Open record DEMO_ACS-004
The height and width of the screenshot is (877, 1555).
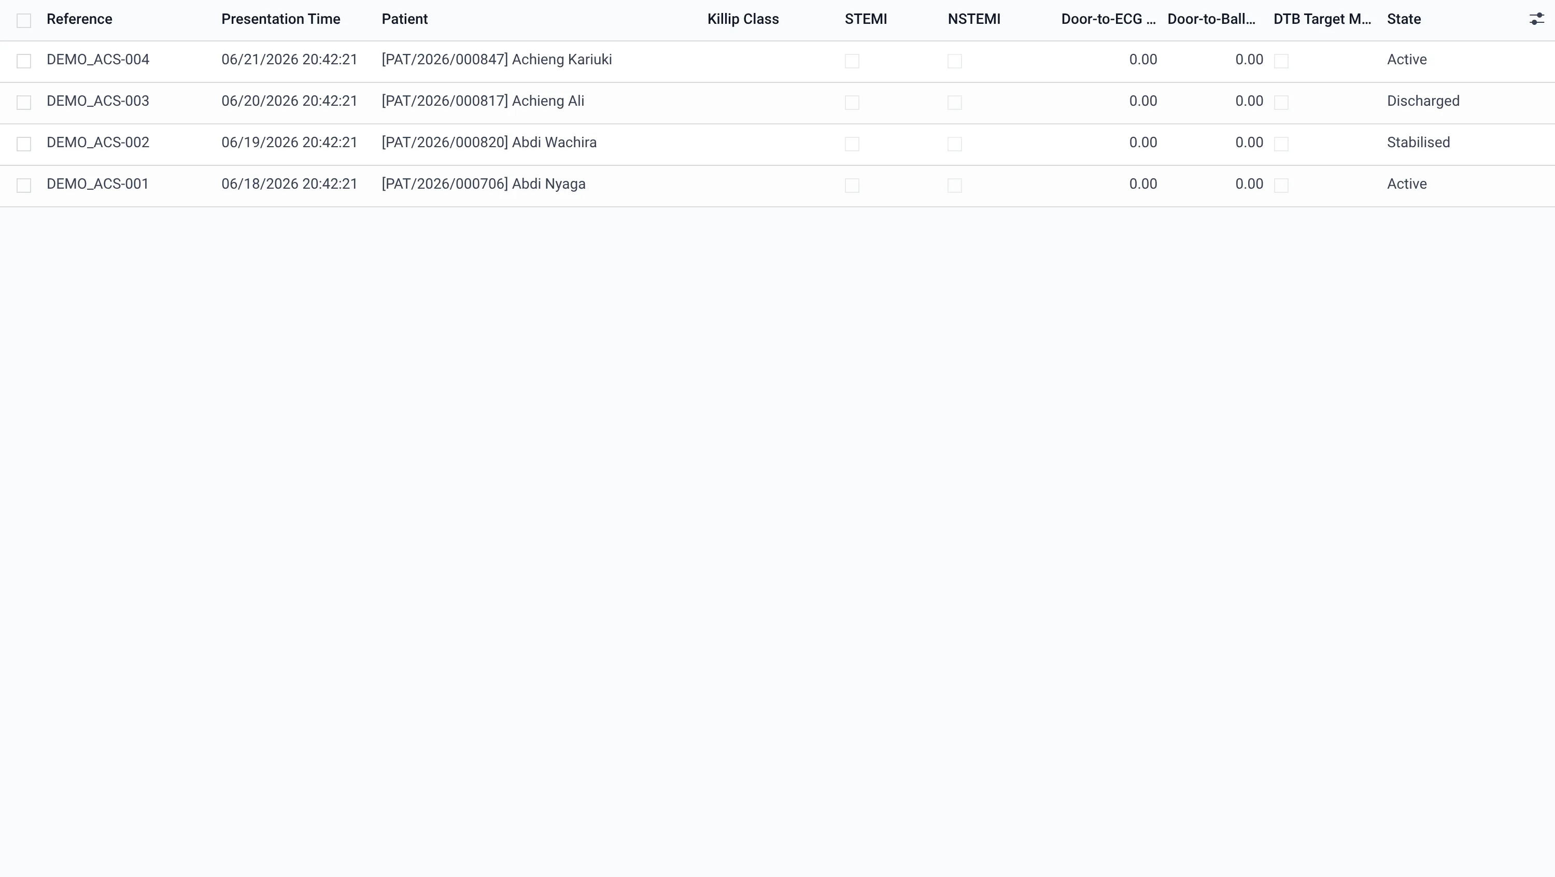(x=98, y=60)
